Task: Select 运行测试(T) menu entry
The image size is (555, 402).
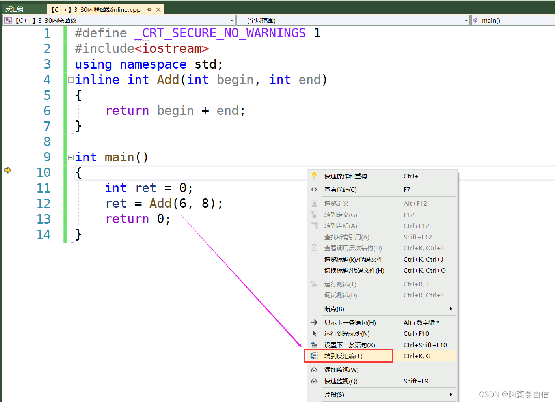Action: coord(382,284)
